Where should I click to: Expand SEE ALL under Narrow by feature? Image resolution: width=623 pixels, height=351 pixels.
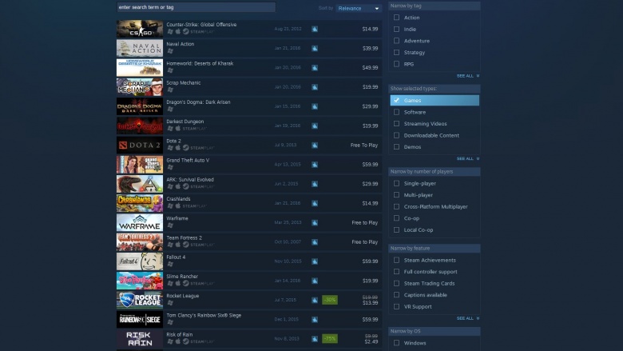pos(467,318)
